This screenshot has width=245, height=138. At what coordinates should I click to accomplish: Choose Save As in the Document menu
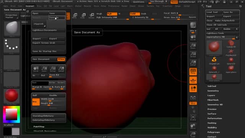pos(57,18)
